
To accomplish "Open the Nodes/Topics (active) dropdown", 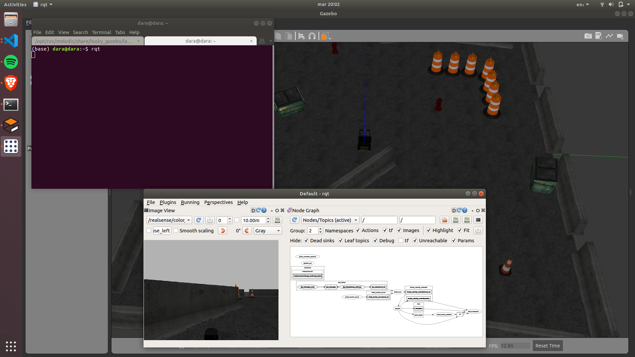I will (330, 220).
